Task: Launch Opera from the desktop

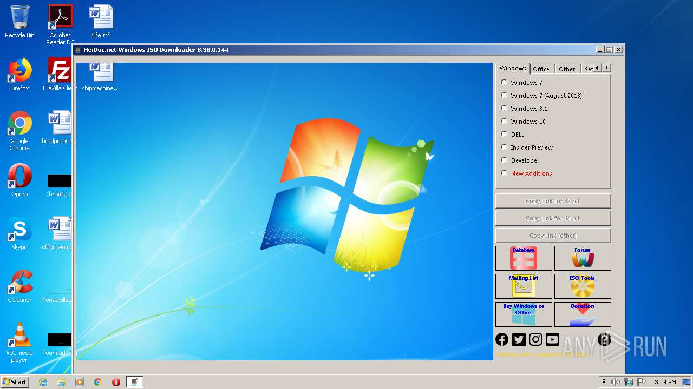Action: (19, 180)
